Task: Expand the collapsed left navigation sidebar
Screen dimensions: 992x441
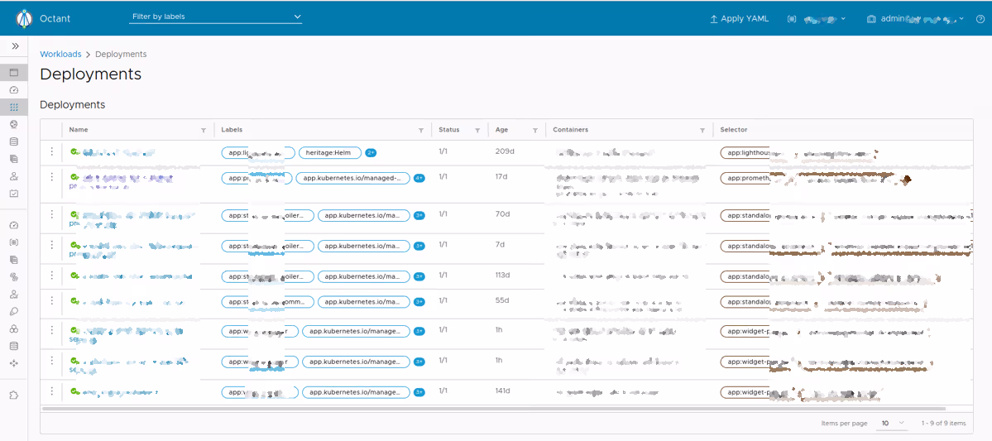Action: (15, 46)
